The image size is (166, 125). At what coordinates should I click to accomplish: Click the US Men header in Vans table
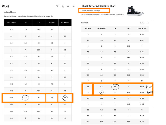[x=52, y=22]
